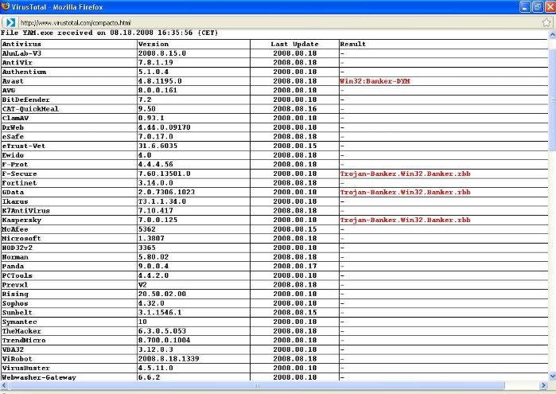Screen dimensions: 556x394
Task: Click the F-Prot version 4.4.4.56
Action: 155,164
